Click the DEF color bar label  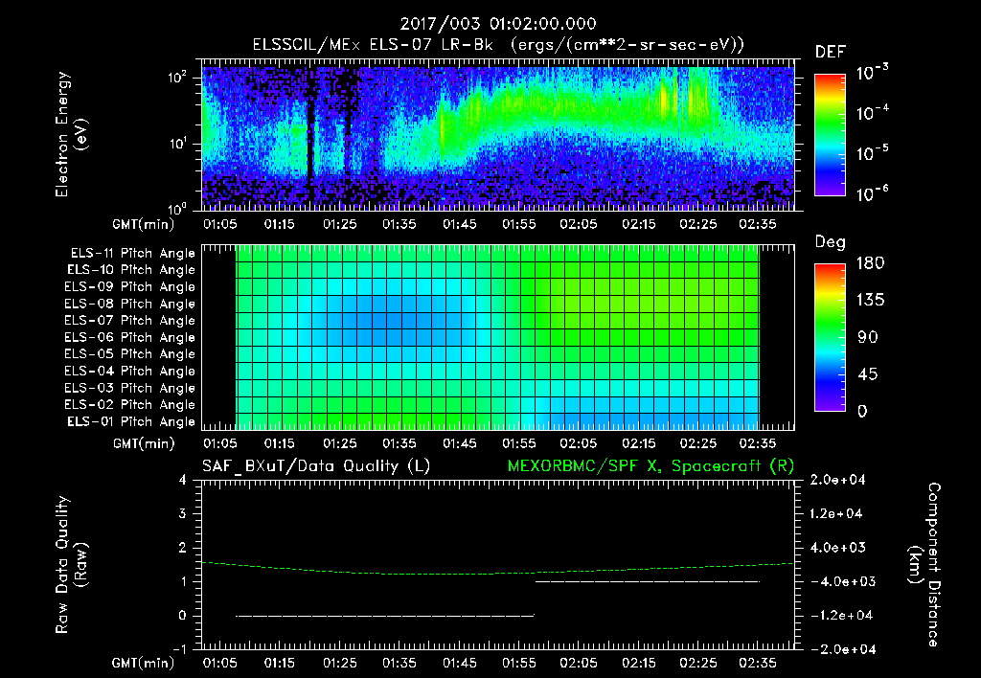point(831,53)
